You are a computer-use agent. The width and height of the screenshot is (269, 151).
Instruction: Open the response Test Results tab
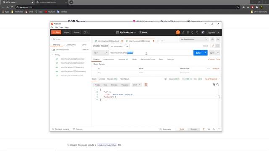click(125, 79)
